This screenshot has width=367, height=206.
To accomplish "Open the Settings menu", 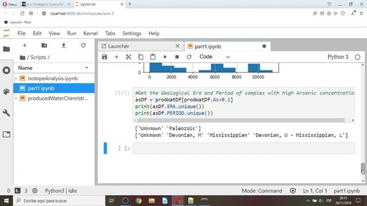I will (x=132, y=33).
